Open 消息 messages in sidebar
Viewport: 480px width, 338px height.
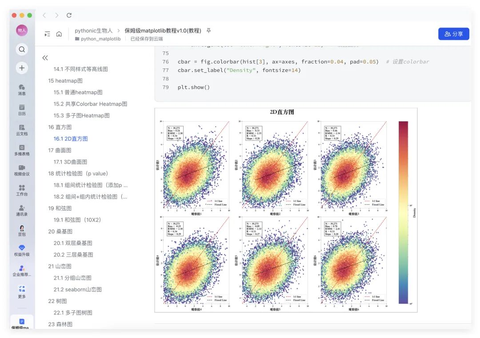point(22,90)
